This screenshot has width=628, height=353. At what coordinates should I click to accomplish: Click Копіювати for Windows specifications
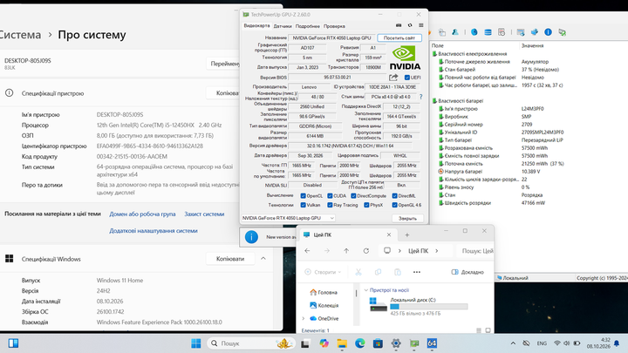(x=230, y=259)
